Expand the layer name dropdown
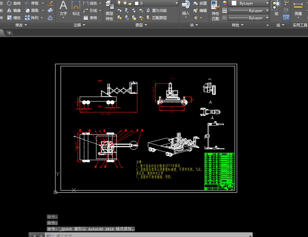Viewport: 308px width, 237px height. (x=176, y=3)
